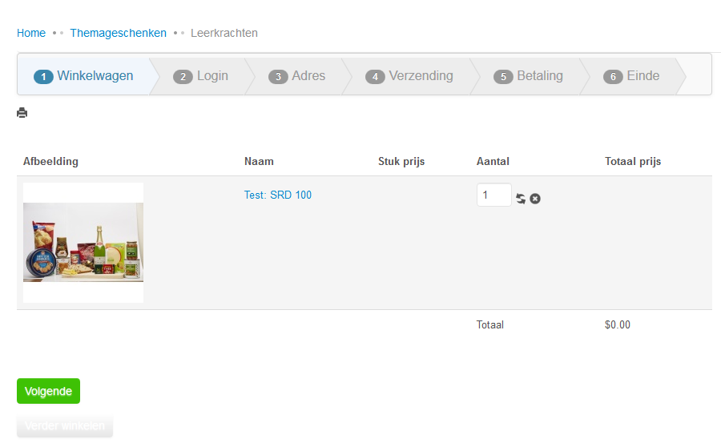
Task: Focus the Aantal quantity input field
Action: coord(493,195)
